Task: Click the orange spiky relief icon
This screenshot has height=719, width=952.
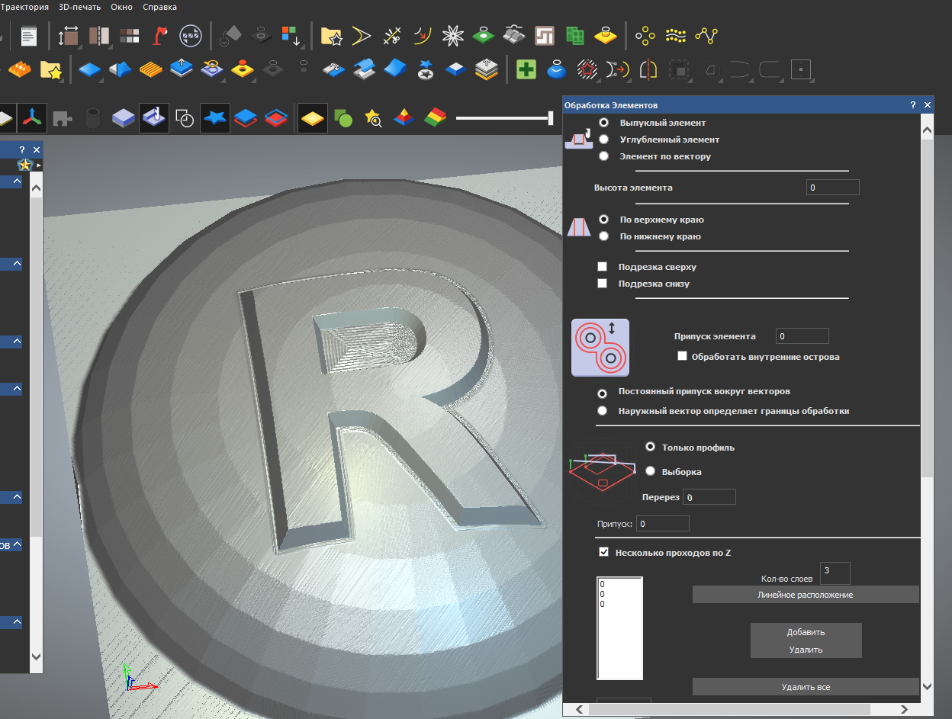Action: click(x=19, y=70)
